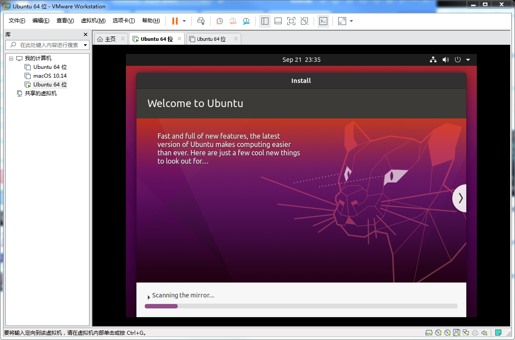This screenshot has width=515, height=340.
Task: Open the 查看(V) menu
Action: pyautogui.click(x=65, y=21)
